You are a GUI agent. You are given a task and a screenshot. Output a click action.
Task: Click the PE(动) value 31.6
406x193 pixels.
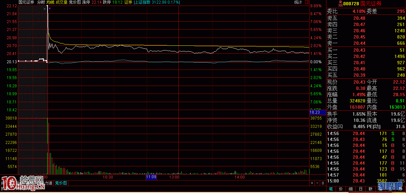(400, 126)
